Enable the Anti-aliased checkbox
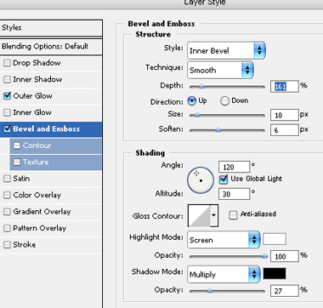The height and width of the screenshot is (308, 323). pos(233,214)
